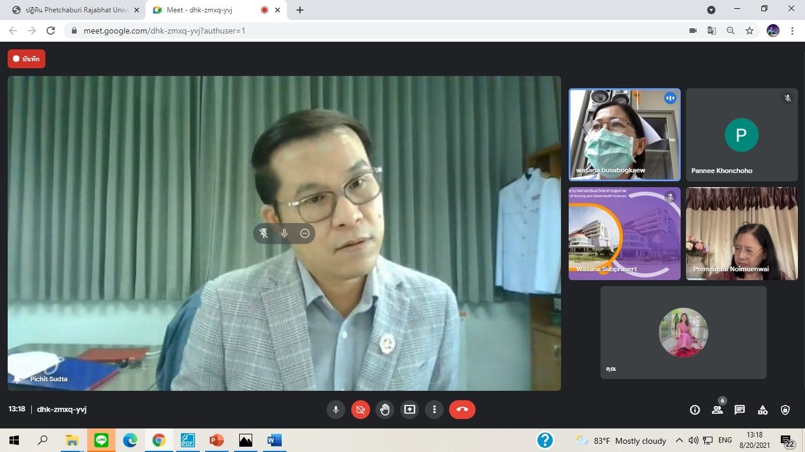Show hidden icons in the system tray
Screen dimensions: 805x452
tap(679, 440)
